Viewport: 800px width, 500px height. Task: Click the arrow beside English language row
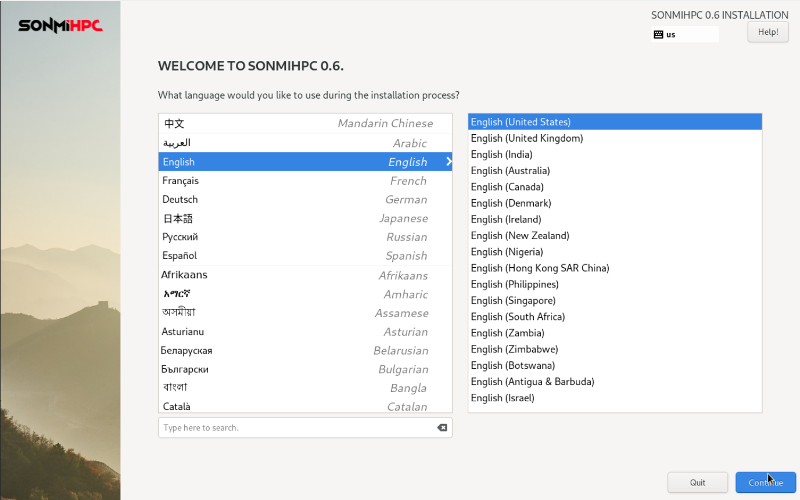pos(449,161)
